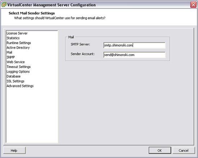Viewport: 198px width, 158px height.
Task: Confirm settings with the OK button
Action: 160,150
